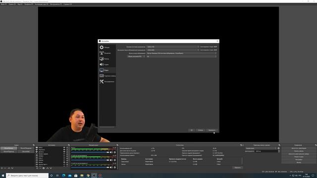Open the Stream (Вещание) settings section

(x=107, y=53)
